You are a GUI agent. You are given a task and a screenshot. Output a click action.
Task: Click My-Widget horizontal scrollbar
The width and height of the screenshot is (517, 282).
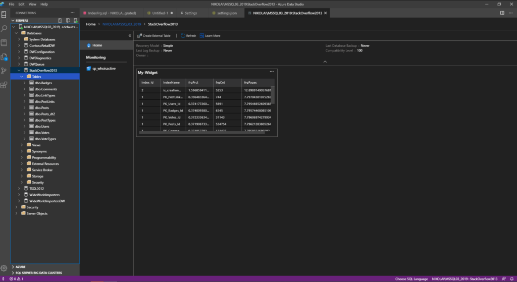tap(202, 133)
